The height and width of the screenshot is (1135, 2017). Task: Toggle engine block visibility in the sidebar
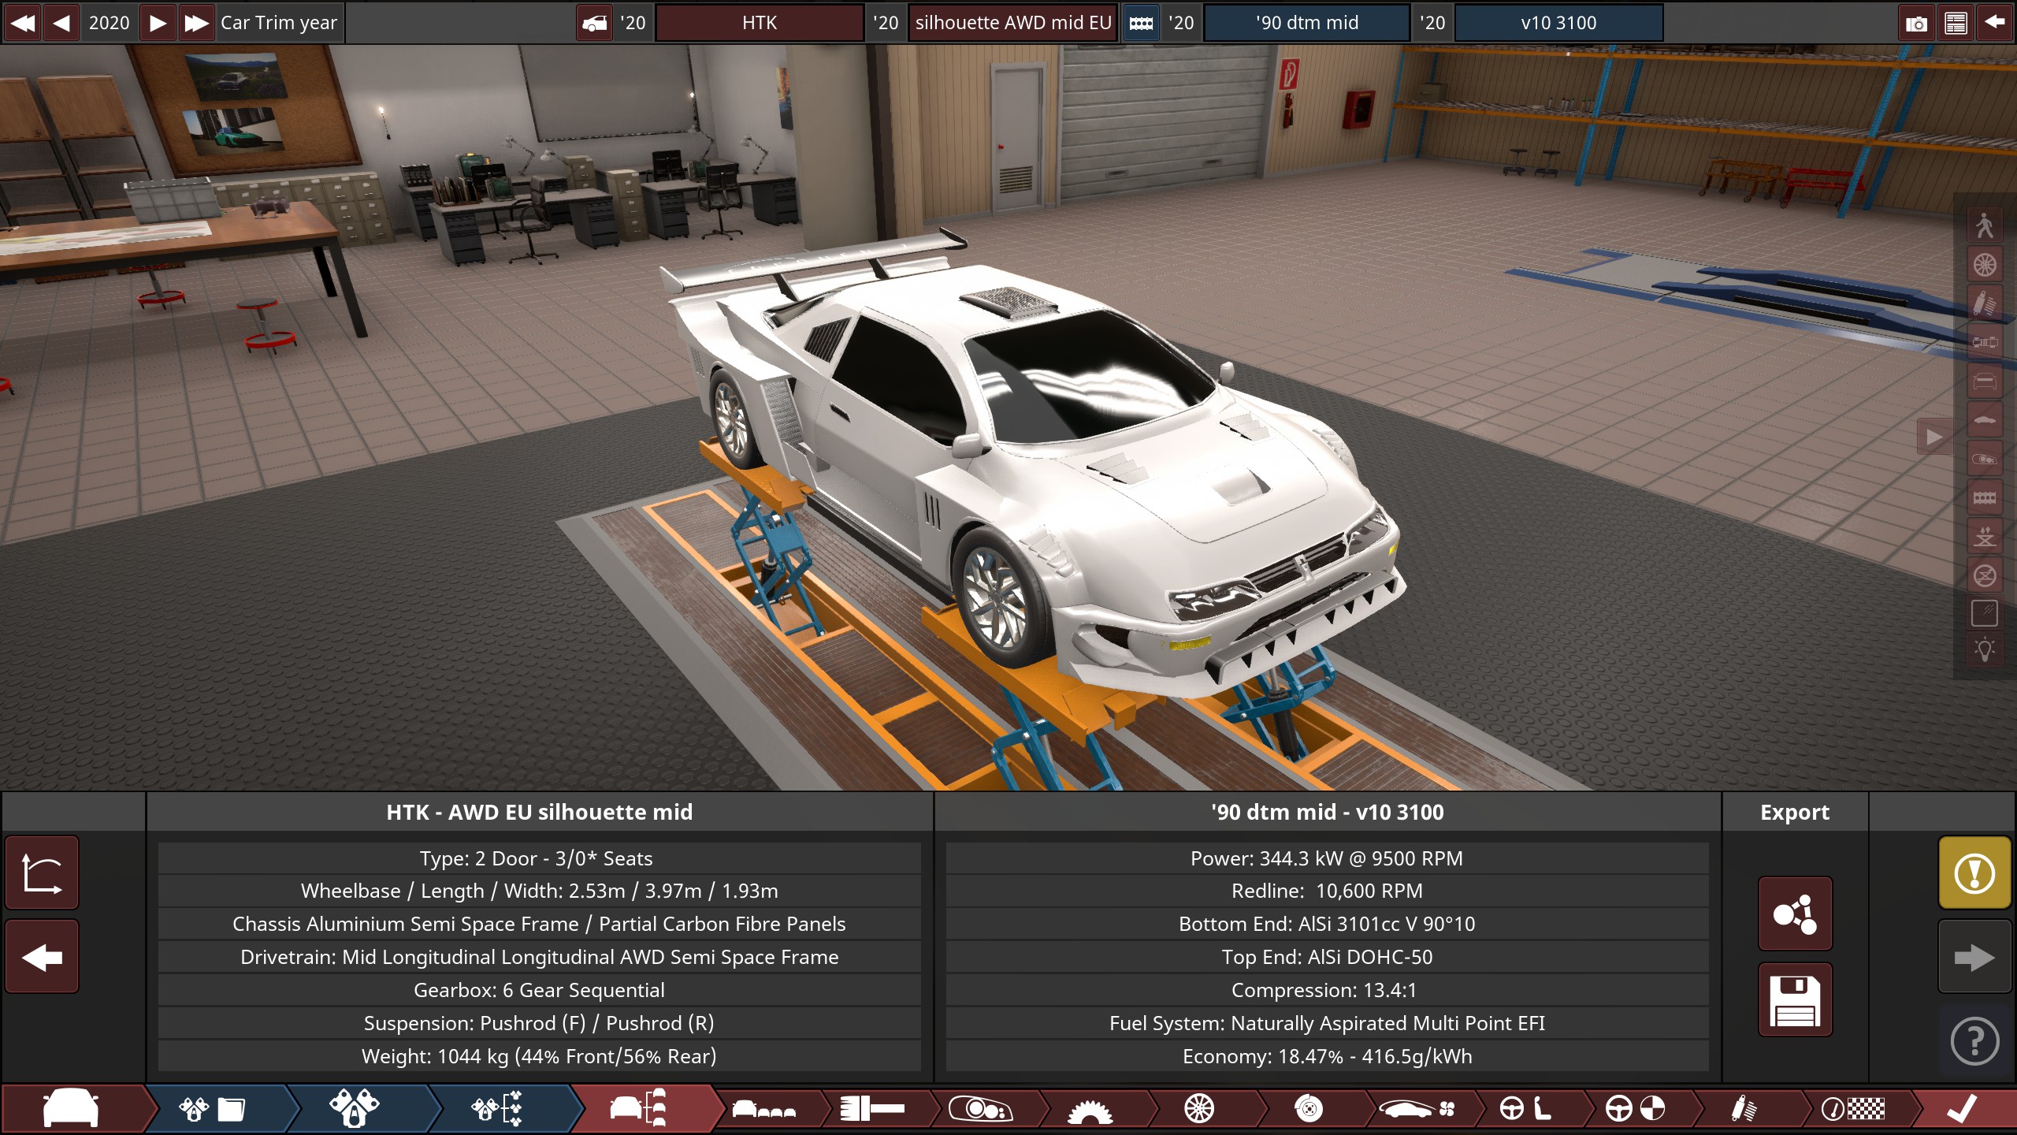1984,497
